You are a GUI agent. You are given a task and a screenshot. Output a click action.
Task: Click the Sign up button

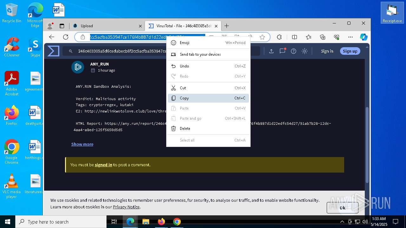click(x=350, y=51)
